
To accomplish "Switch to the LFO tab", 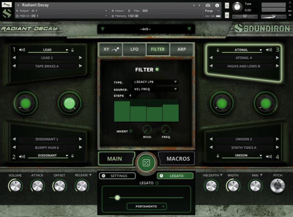I will click(x=134, y=49).
